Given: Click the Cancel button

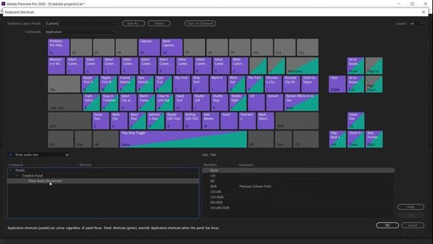Looking at the screenshot, I should pyautogui.click(x=413, y=226).
